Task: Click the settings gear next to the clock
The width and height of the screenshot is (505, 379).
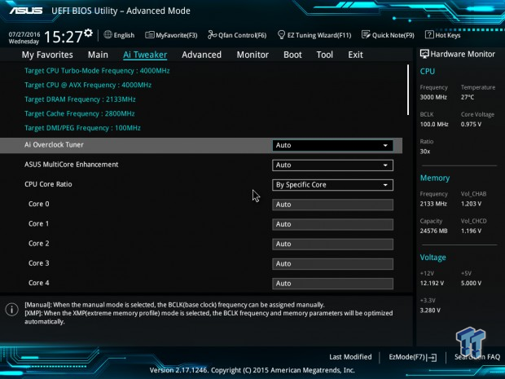Action: (88, 33)
